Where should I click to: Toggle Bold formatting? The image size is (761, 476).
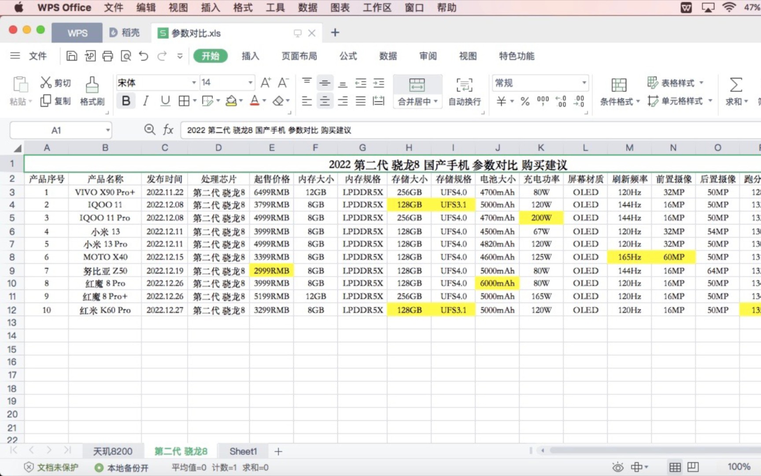(x=126, y=101)
